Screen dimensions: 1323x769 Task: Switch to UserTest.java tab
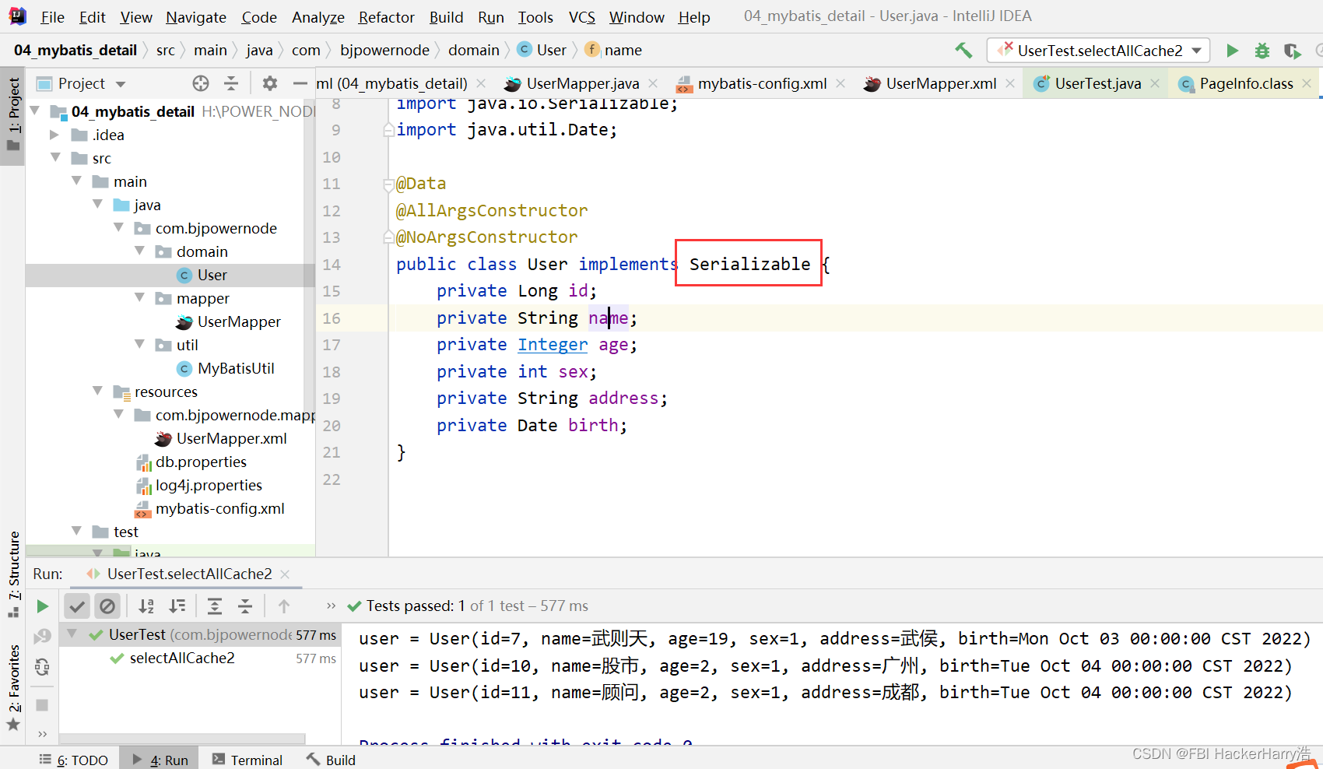click(x=1097, y=83)
